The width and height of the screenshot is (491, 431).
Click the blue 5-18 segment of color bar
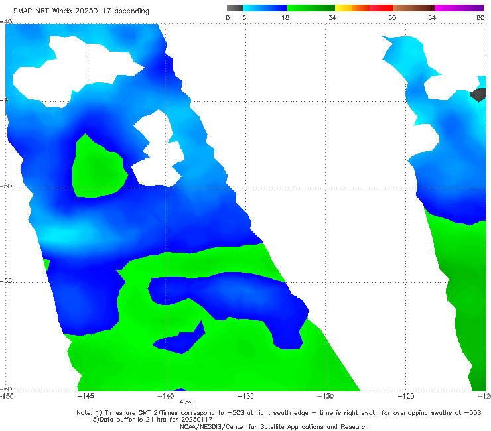[x=265, y=8]
